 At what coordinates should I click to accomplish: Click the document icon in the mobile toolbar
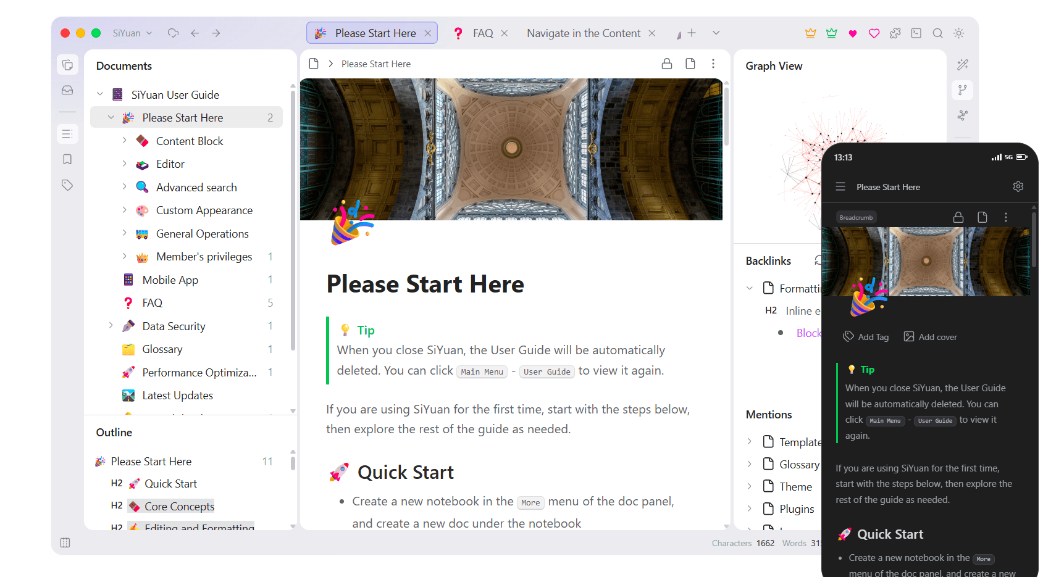[982, 217]
